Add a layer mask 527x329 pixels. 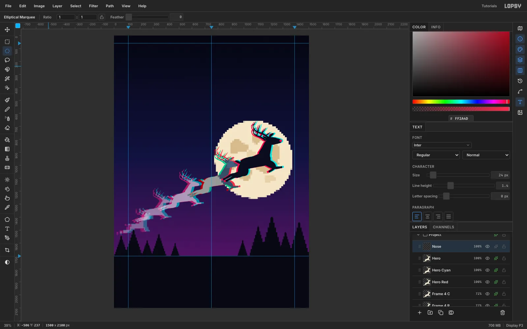coord(451,313)
